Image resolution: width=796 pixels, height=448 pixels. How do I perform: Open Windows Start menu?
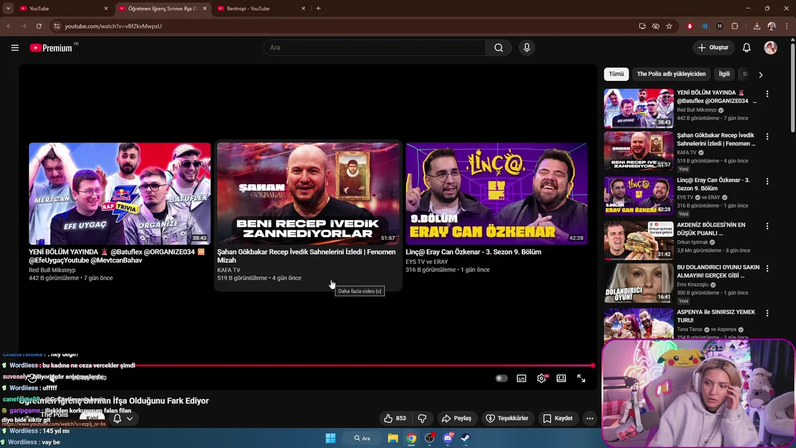(x=331, y=438)
